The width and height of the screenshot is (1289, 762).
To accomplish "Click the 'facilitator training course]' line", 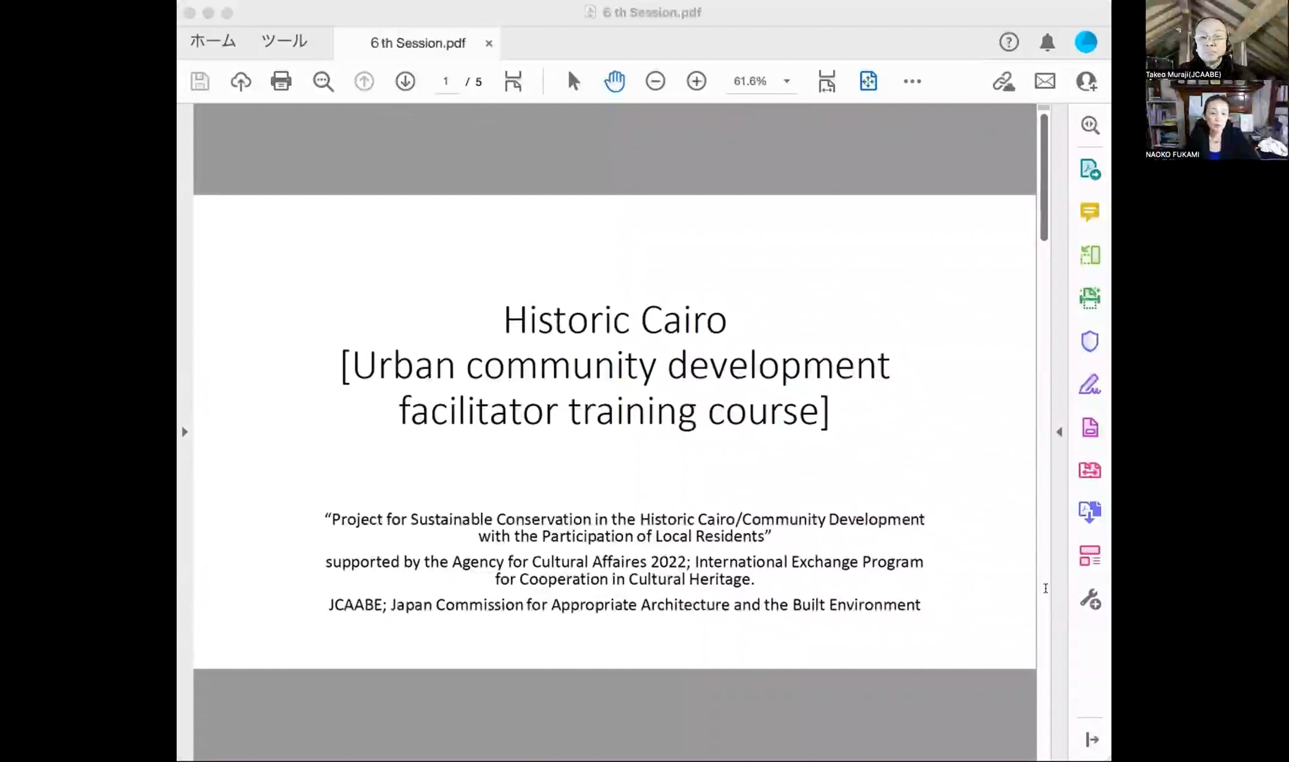I will click(614, 412).
